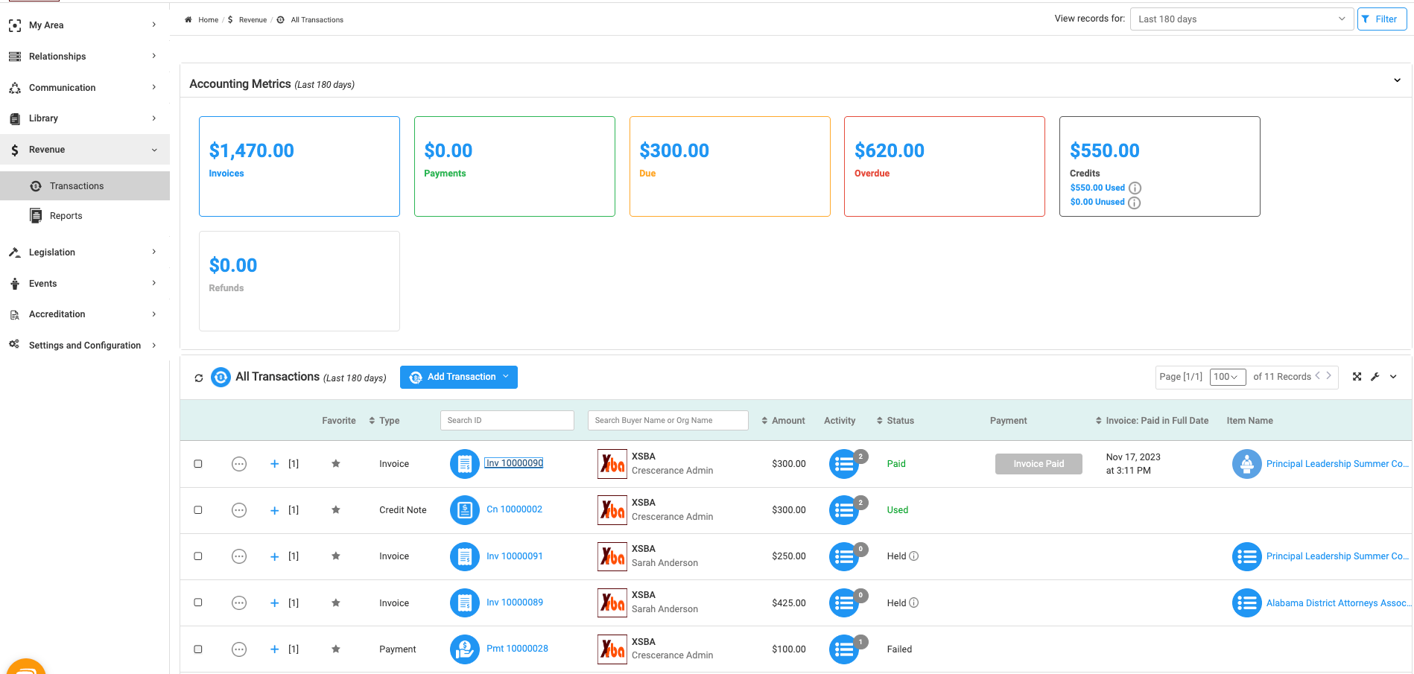This screenshot has width=1414, height=674.
Task: Collapse the All Transactions panel chevron
Action: coord(1393,377)
